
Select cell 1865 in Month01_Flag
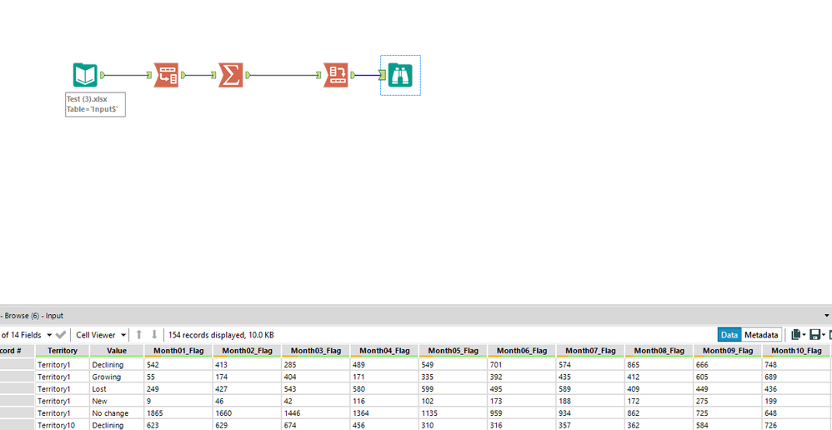click(178, 413)
